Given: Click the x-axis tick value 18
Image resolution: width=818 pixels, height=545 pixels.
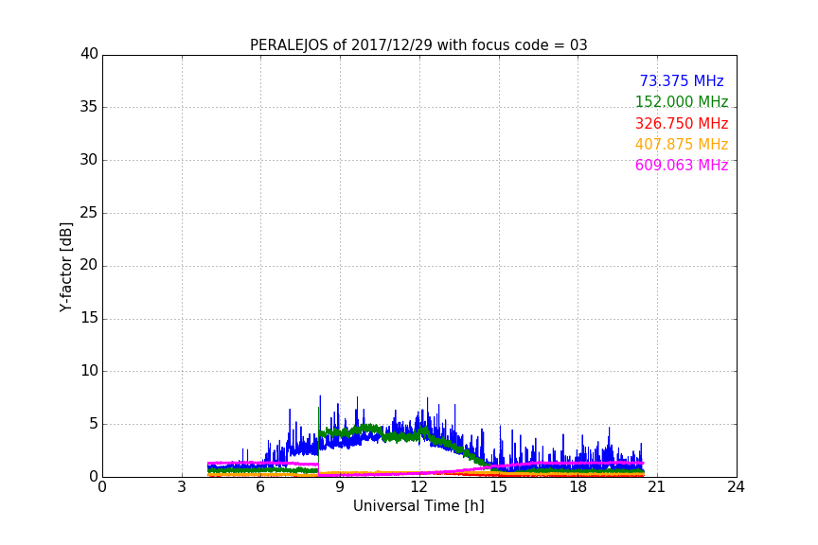Looking at the screenshot, I should 578,487.
